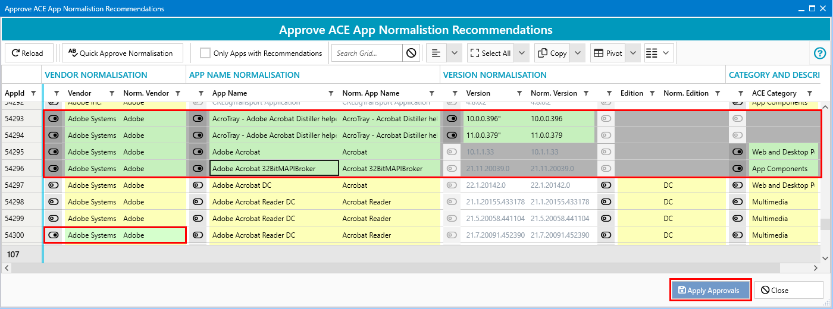
Task: Click the Select All button
Action: pyautogui.click(x=491, y=53)
